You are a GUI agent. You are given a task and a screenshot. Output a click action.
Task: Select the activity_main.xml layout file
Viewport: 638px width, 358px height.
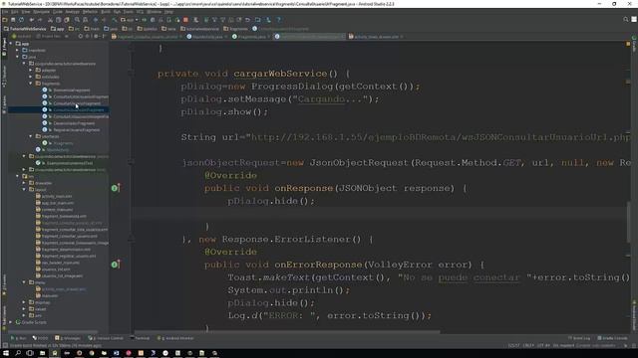coord(57,197)
